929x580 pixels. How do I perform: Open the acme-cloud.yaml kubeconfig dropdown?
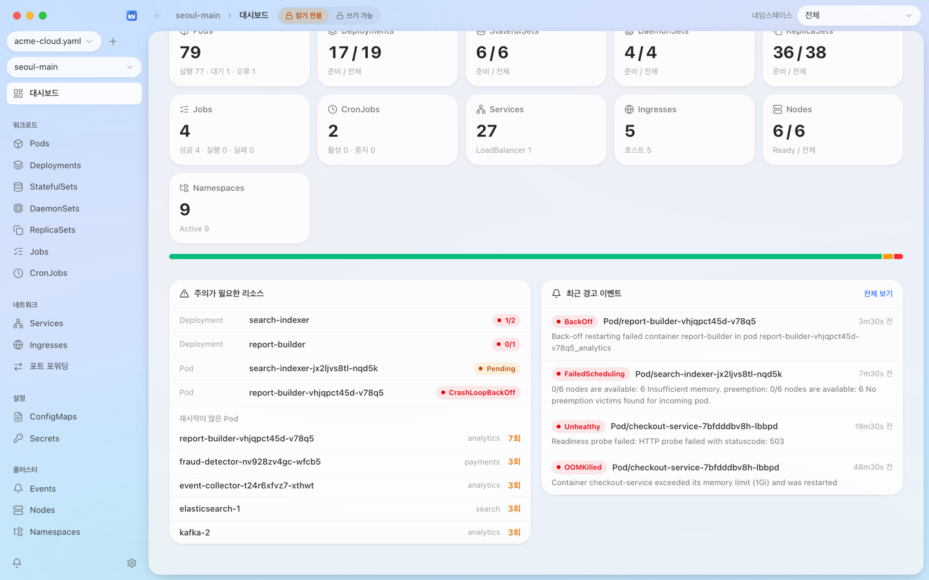click(x=54, y=41)
